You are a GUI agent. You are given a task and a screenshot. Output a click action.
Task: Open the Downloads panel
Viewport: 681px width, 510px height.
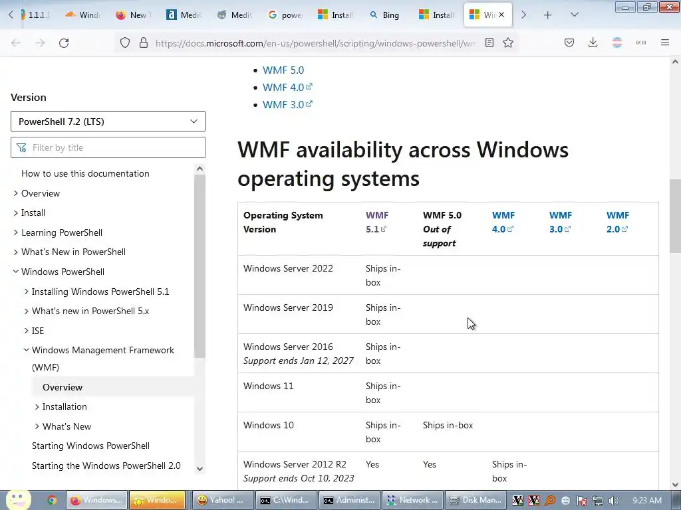[x=593, y=43]
